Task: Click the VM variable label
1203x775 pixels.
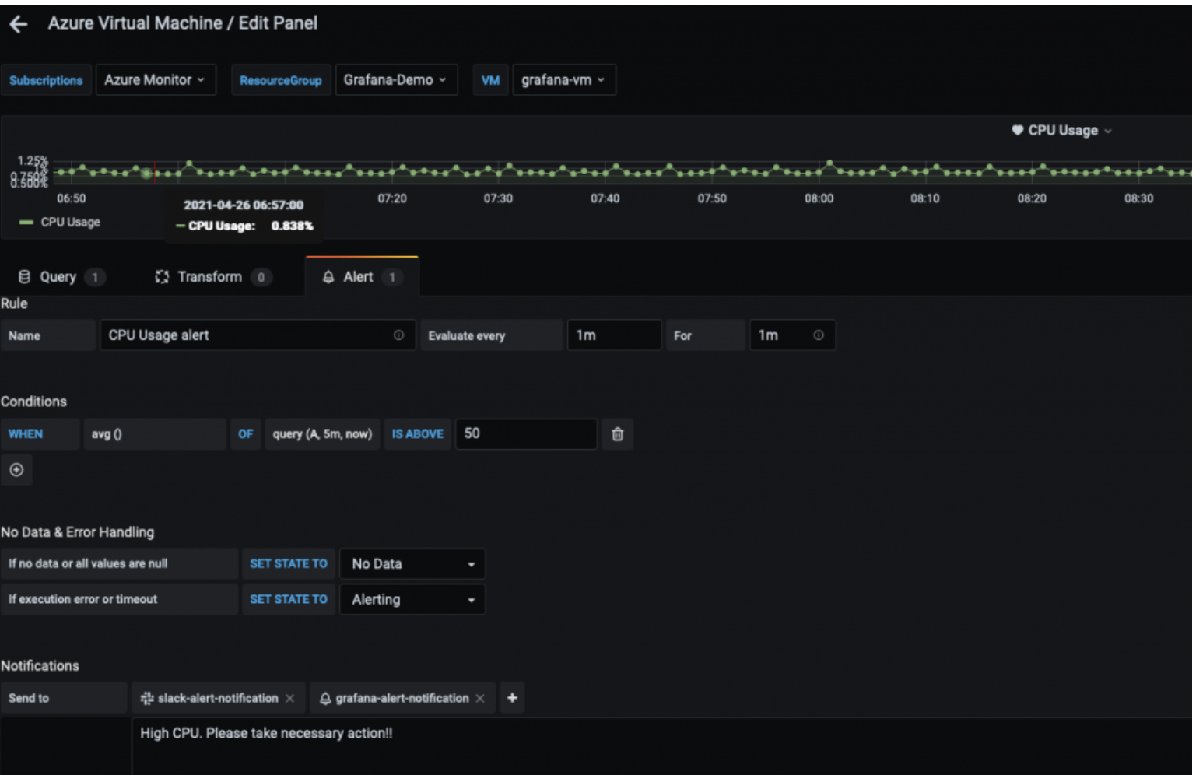Action: coord(490,80)
